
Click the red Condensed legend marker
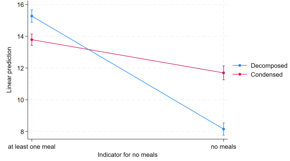click(240, 75)
